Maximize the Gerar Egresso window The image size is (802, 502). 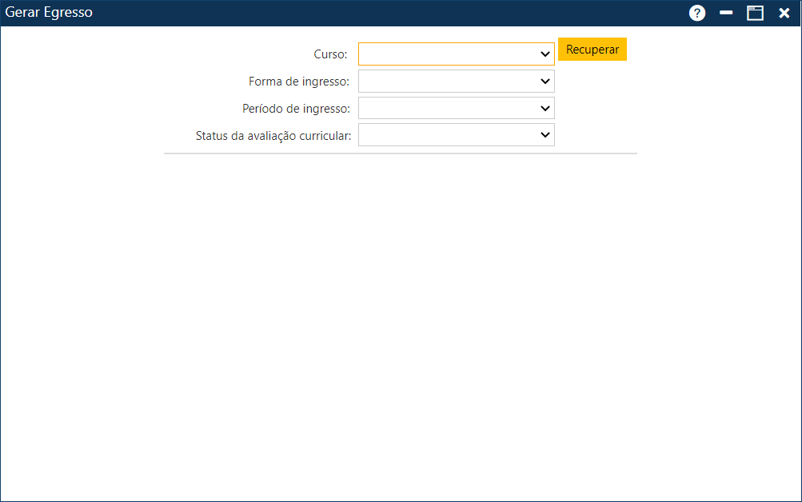click(755, 13)
